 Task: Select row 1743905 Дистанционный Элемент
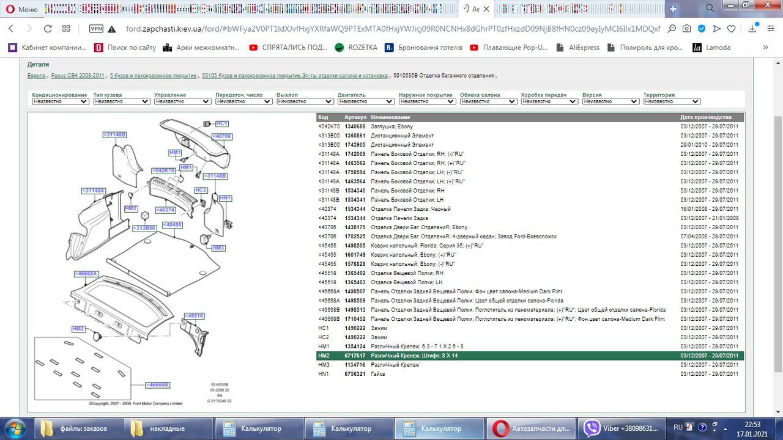pyautogui.click(x=530, y=145)
